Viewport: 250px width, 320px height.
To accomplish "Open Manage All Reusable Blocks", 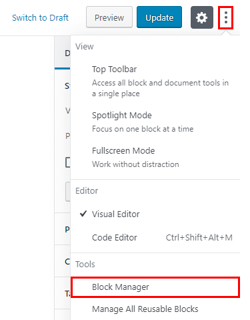I will 155,309.
